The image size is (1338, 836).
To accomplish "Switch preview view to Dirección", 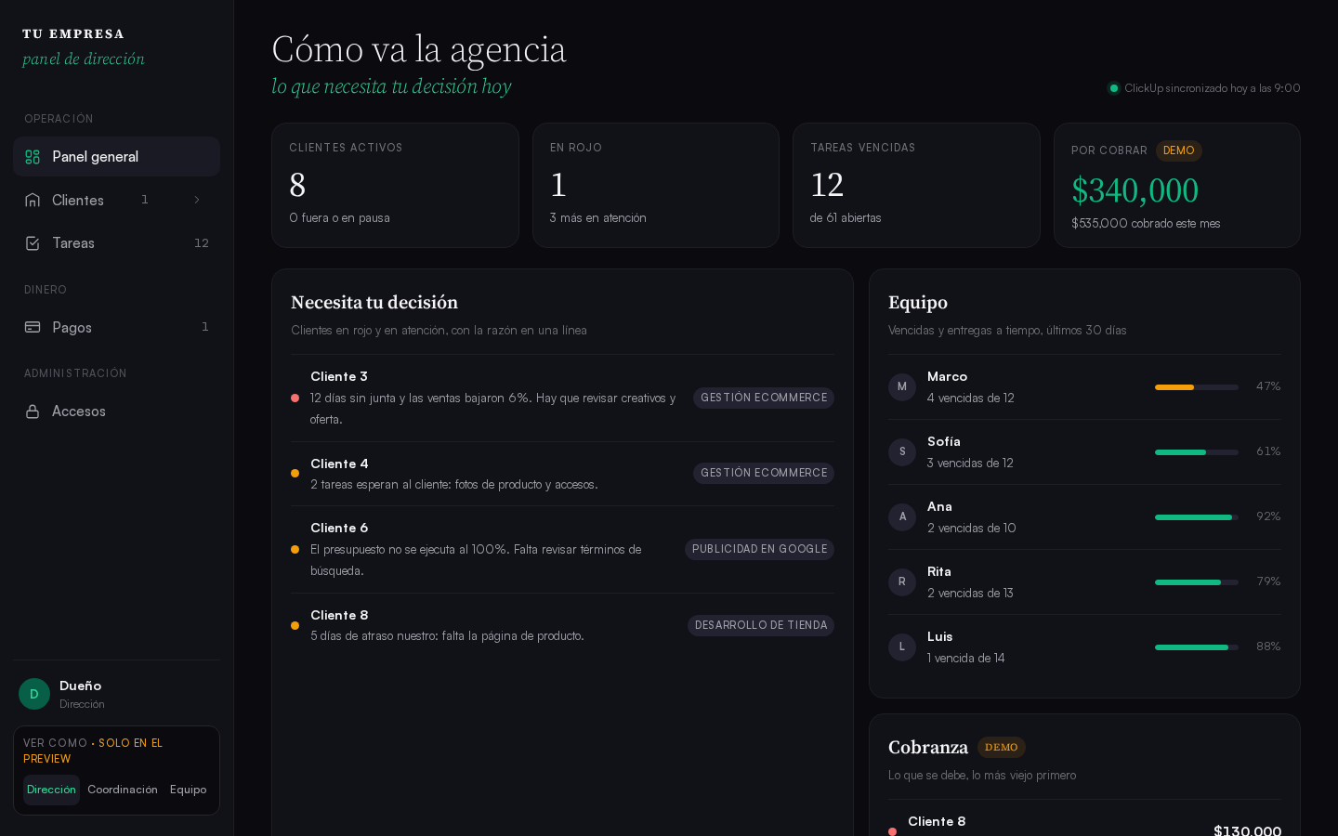I will (51, 790).
